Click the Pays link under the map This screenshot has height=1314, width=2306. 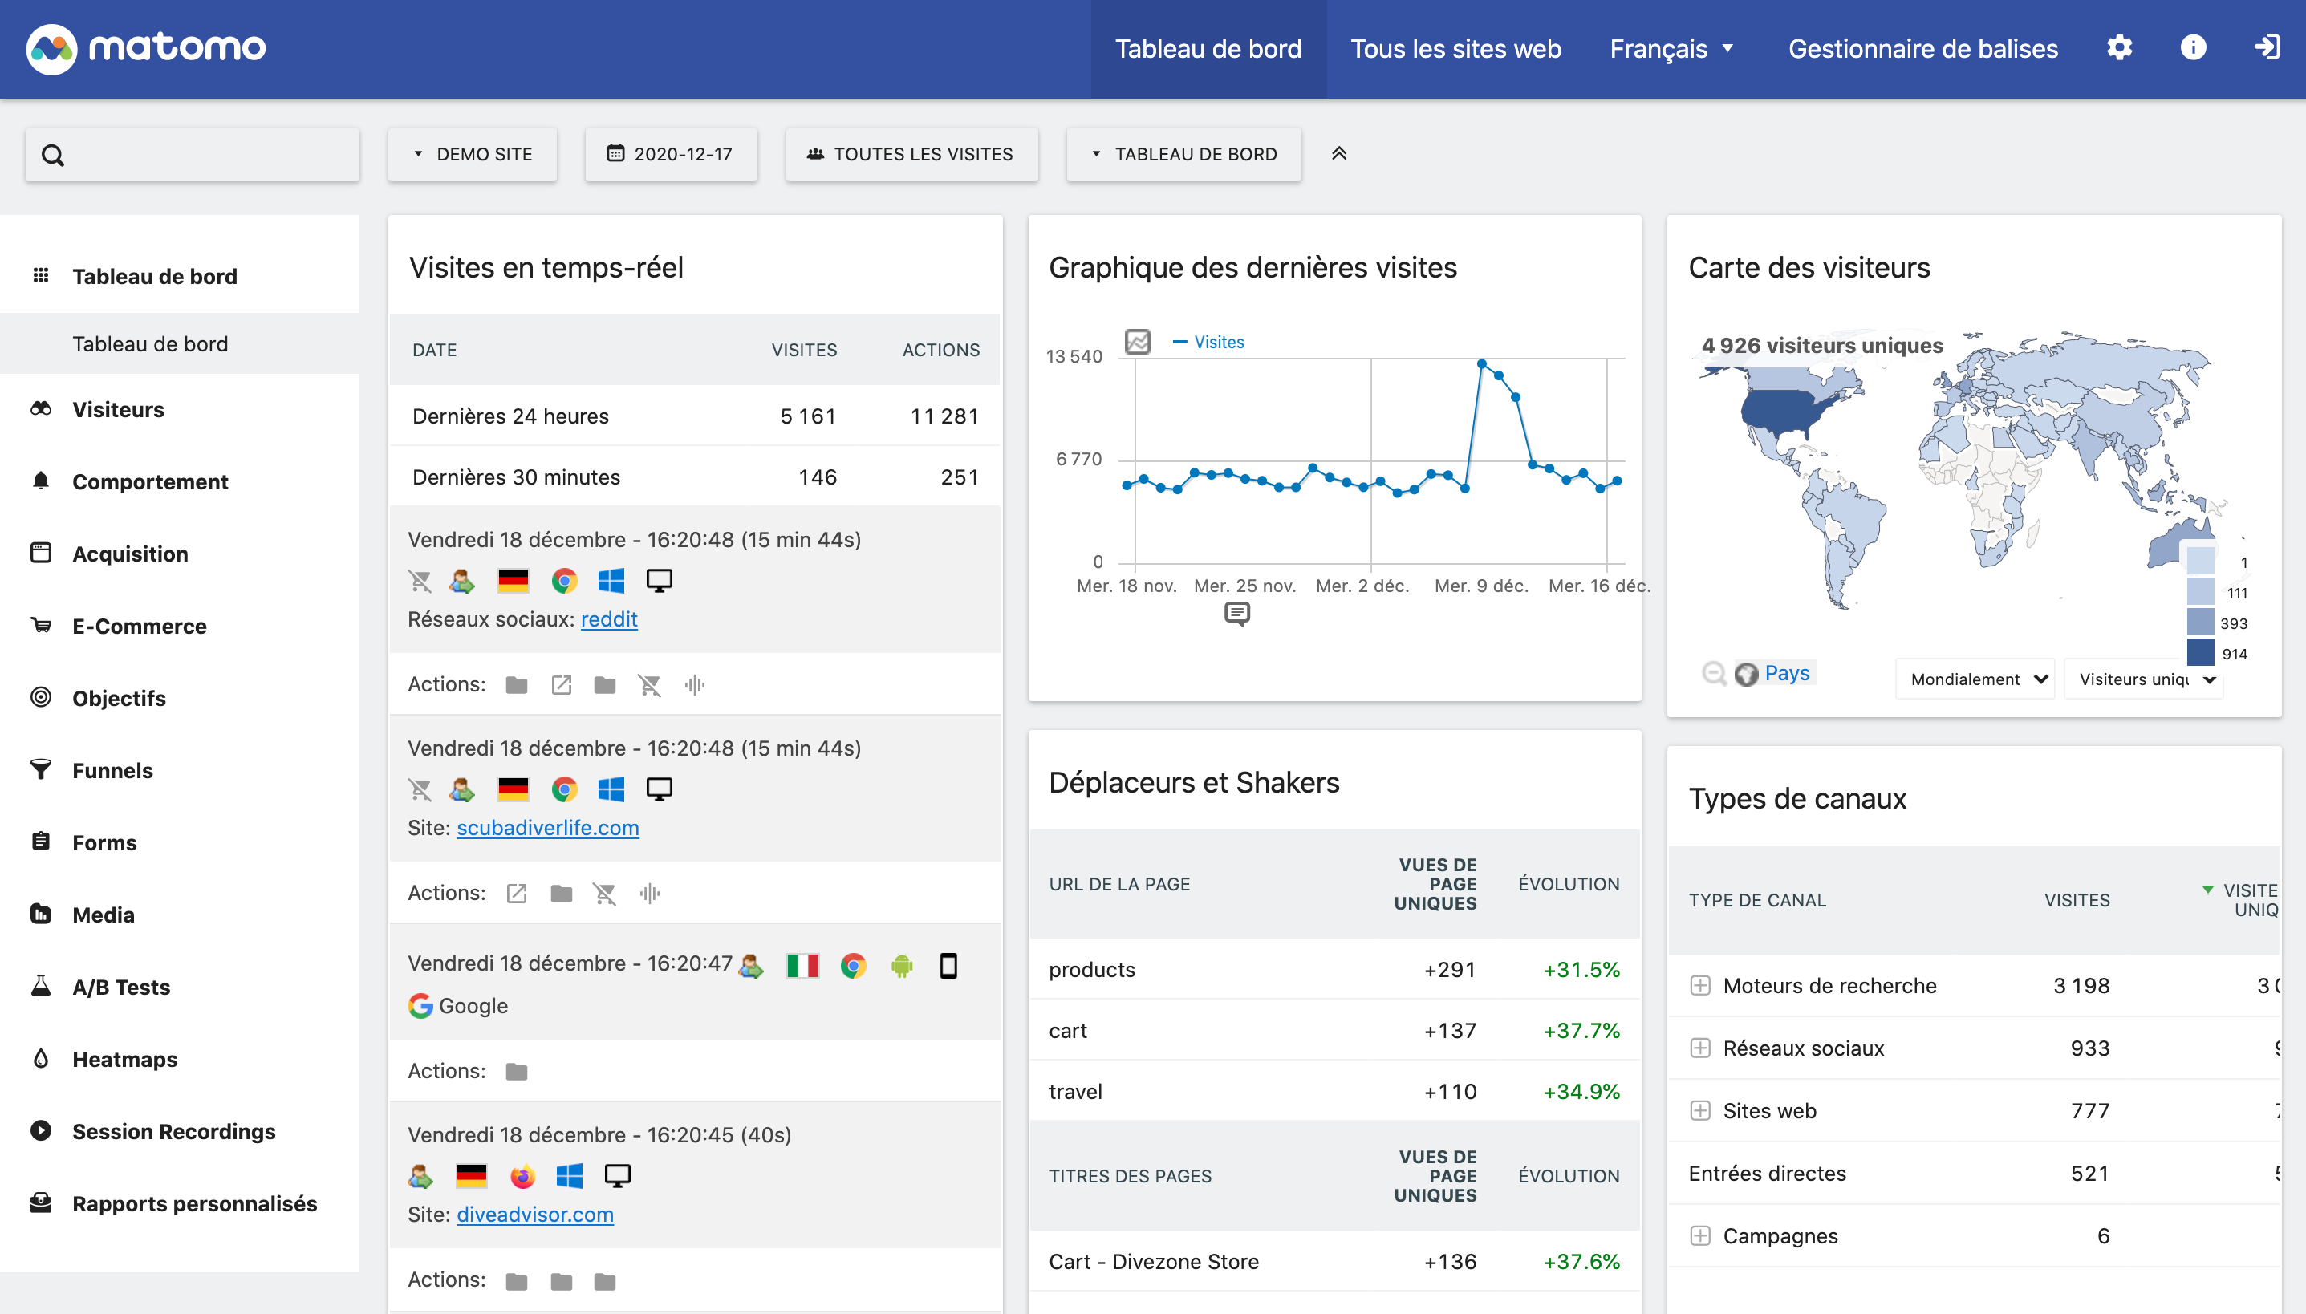point(1787,673)
